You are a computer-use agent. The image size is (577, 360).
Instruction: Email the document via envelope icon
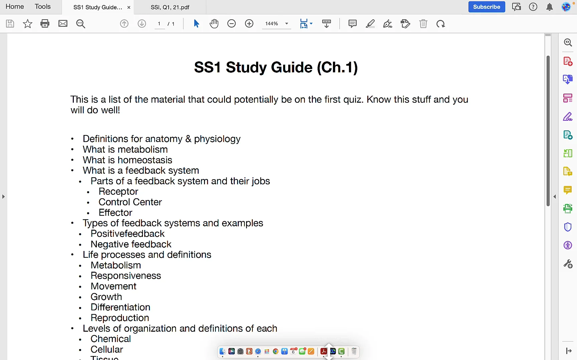pyautogui.click(x=63, y=23)
